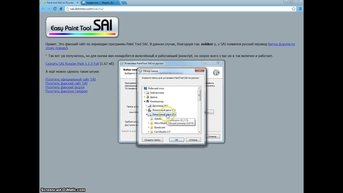Expand the Локальный диск (C:) node
This screenshot has width=343, height=193.
click(x=147, y=110)
